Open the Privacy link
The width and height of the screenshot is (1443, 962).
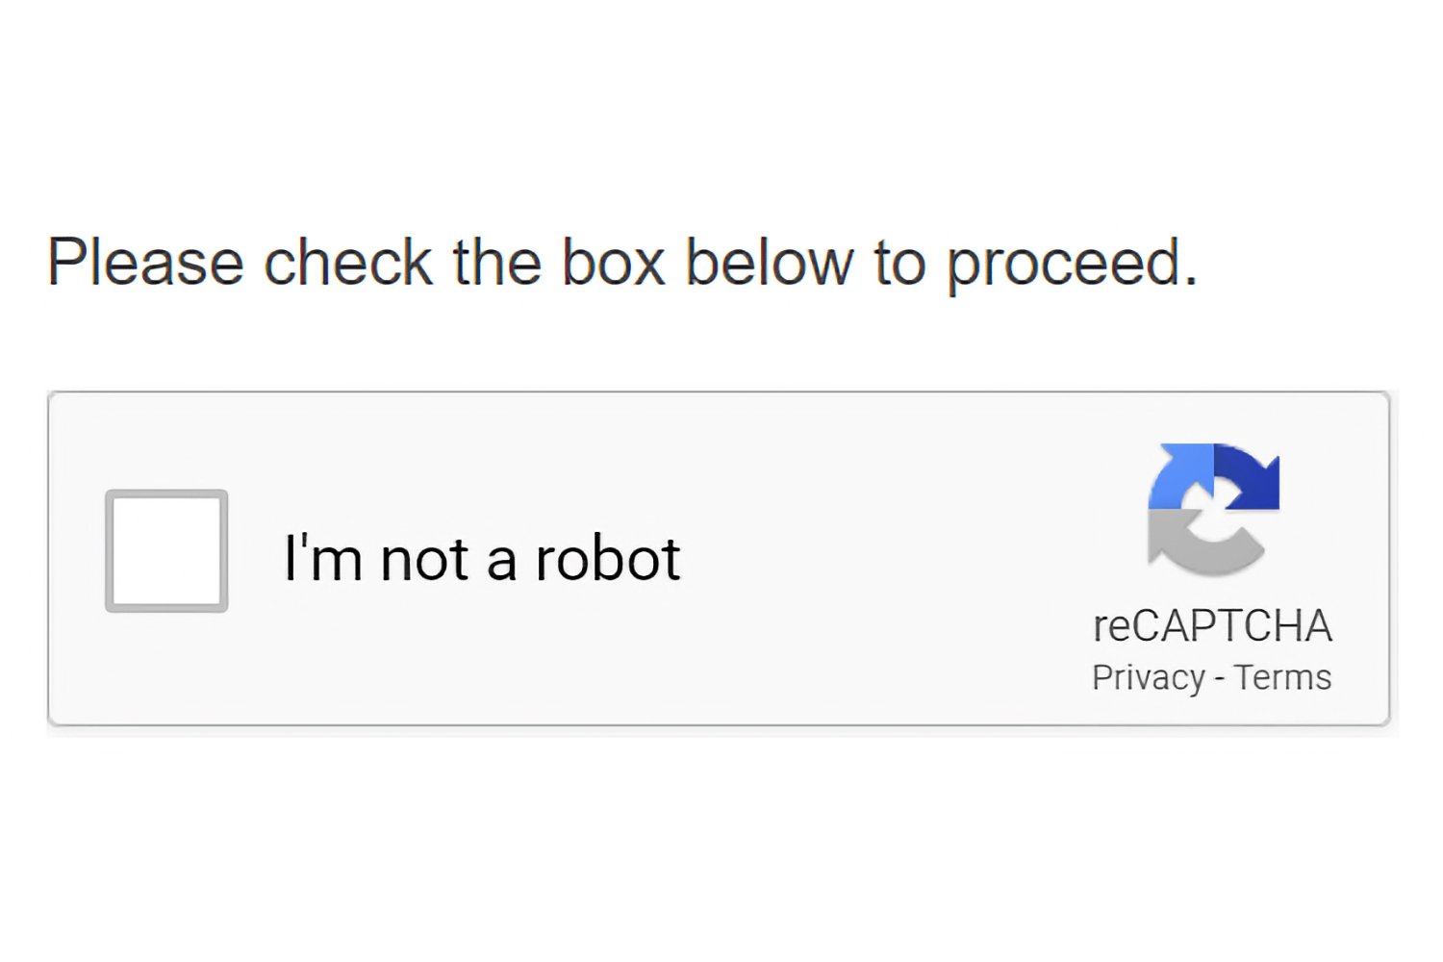click(x=1149, y=677)
